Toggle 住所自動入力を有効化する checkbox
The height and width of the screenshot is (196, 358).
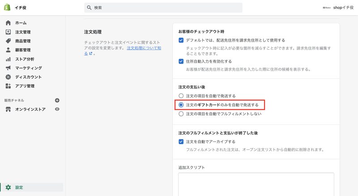click(x=181, y=61)
